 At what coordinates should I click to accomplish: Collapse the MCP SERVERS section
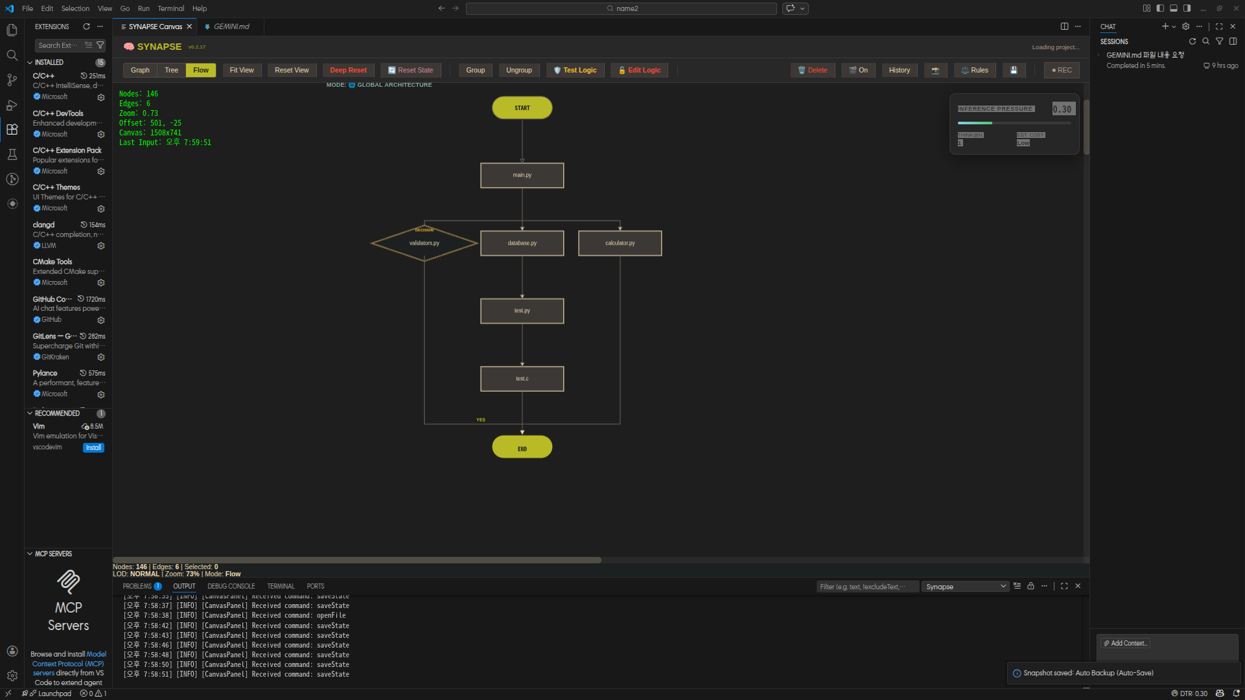tap(30, 554)
